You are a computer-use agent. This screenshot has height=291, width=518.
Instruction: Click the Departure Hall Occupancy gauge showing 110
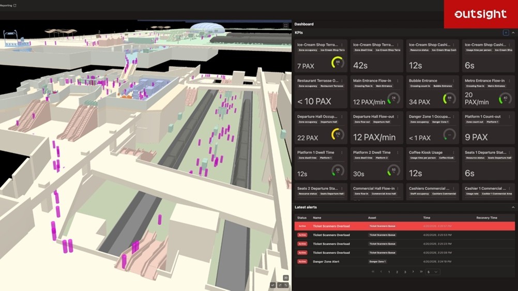point(338,135)
